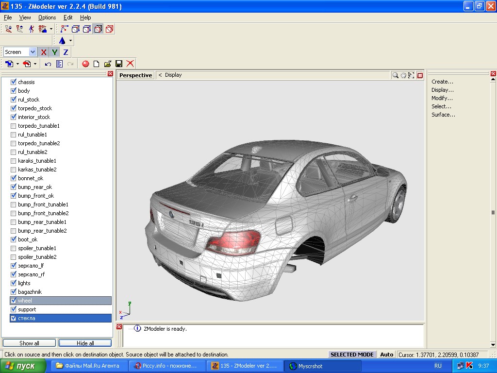Click the hand pan icon in viewport

(x=403, y=75)
